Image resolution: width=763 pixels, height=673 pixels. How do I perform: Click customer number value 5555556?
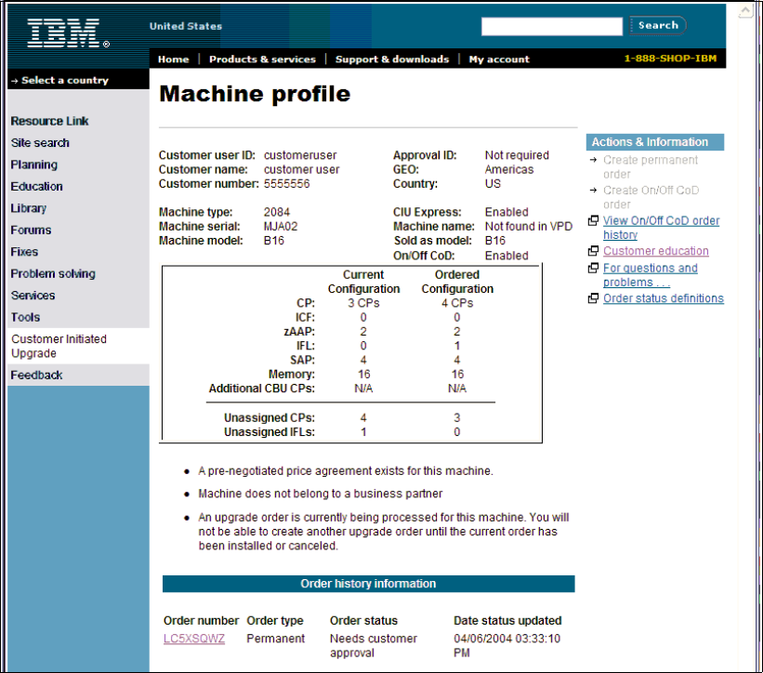[286, 183]
